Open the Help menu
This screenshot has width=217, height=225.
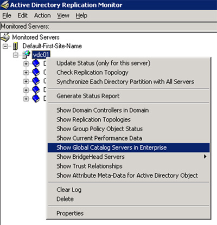point(81,16)
